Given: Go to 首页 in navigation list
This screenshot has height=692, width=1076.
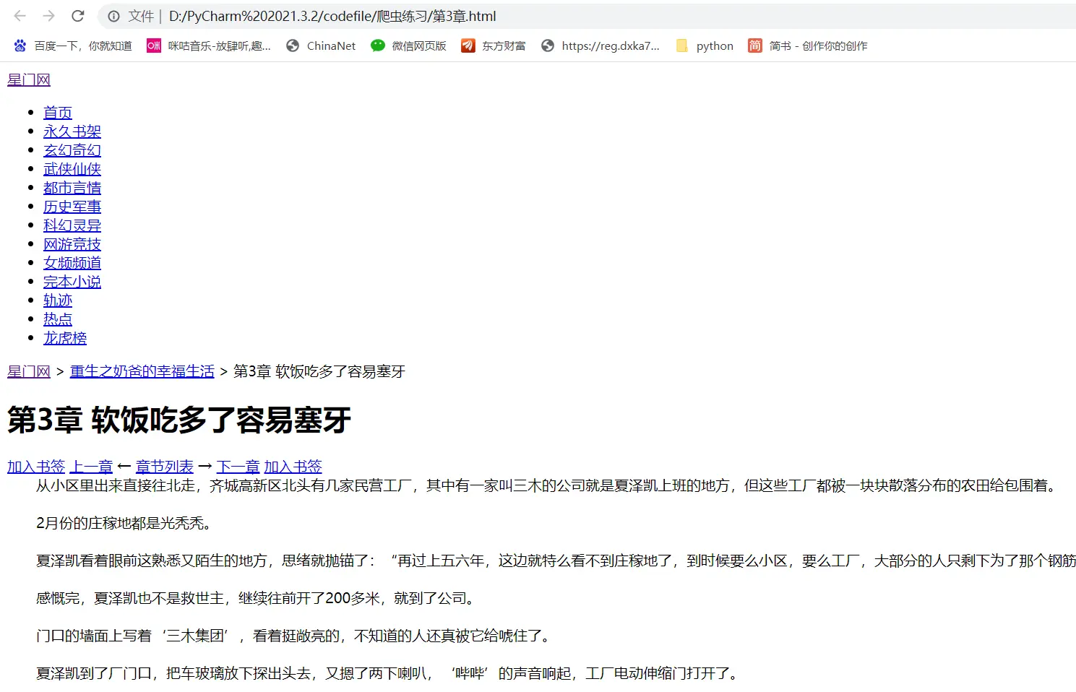Looking at the screenshot, I should point(58,113).
